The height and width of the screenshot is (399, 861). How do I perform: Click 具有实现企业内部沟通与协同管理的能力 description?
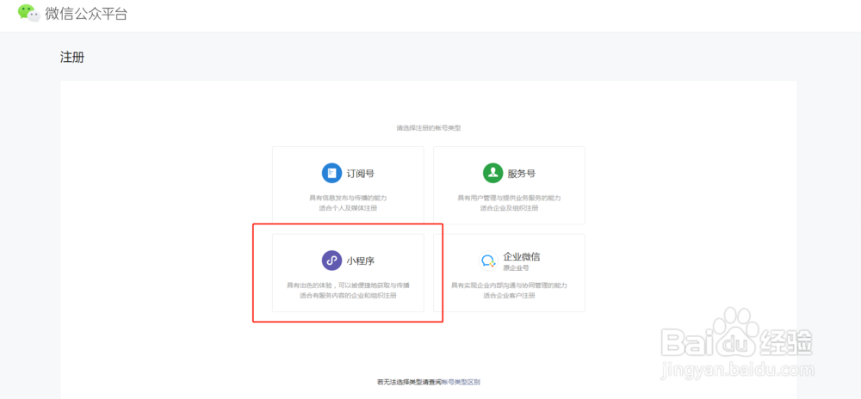tap(509, 285)
